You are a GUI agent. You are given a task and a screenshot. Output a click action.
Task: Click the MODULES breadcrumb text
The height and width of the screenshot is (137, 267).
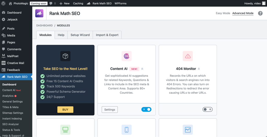pos(63,26)
